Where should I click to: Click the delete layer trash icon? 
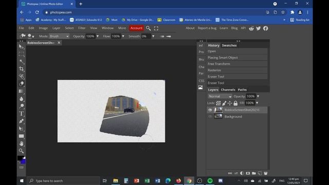pos(266,173)
